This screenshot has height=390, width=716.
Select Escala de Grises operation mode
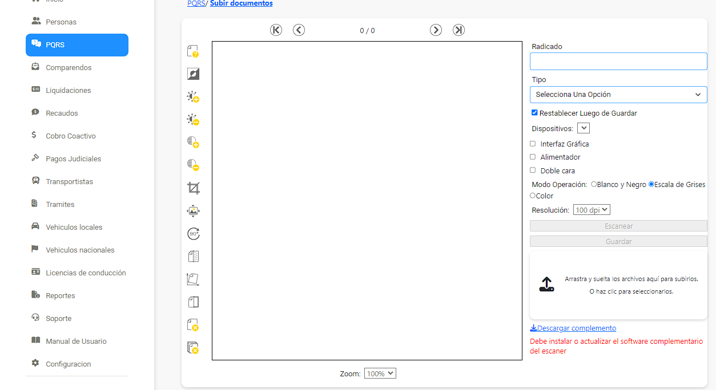(x=651, y=184)
